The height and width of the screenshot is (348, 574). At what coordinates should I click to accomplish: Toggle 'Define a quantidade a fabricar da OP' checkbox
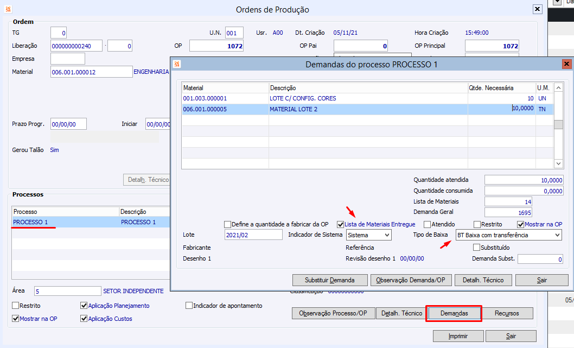coord(227,224)
